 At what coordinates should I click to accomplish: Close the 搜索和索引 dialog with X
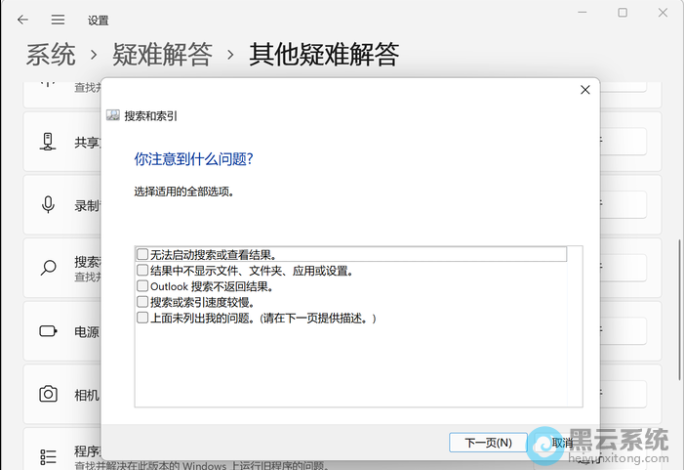[x=585, y=90]
